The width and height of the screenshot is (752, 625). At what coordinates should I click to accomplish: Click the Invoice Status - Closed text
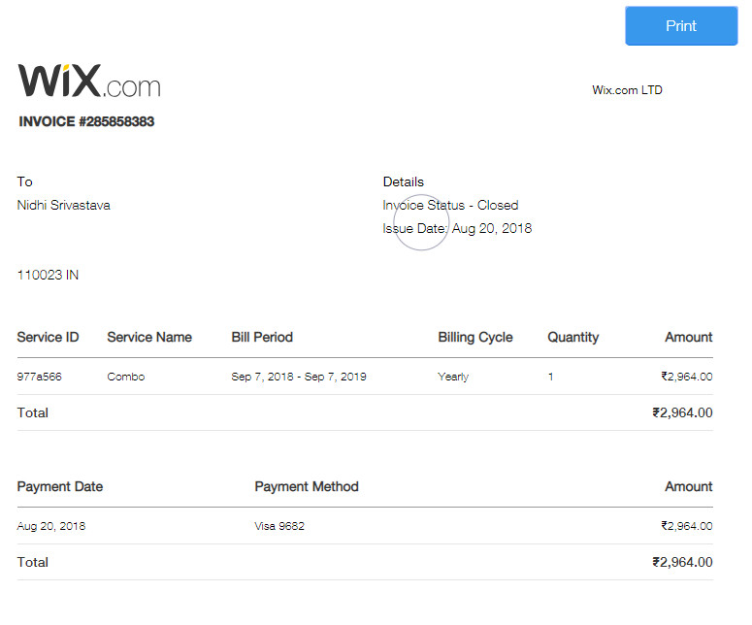(450, 206)
